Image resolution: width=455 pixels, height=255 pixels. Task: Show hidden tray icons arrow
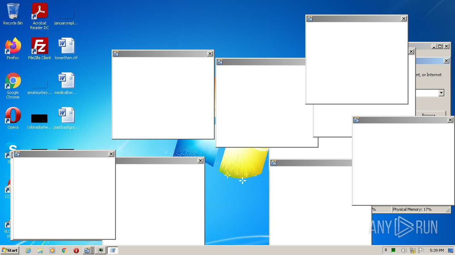(386, 250)
